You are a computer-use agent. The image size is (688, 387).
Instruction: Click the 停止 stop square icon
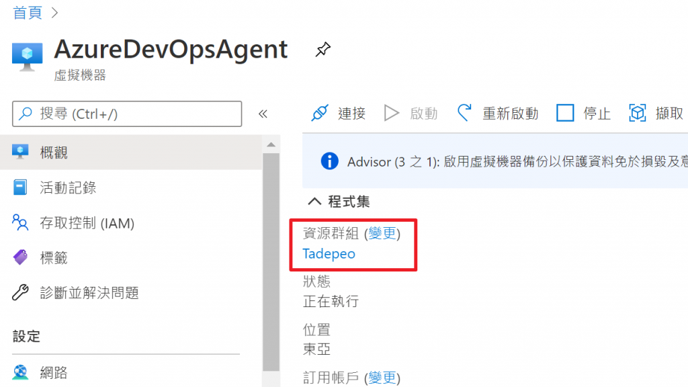point(565,113)
